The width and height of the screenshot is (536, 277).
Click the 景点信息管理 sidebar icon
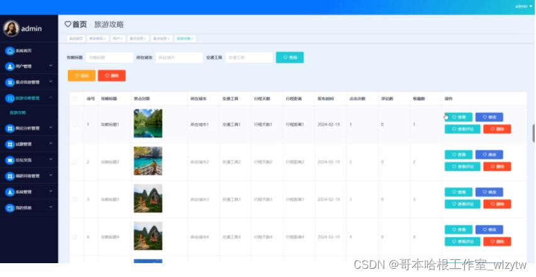point(10,82)
